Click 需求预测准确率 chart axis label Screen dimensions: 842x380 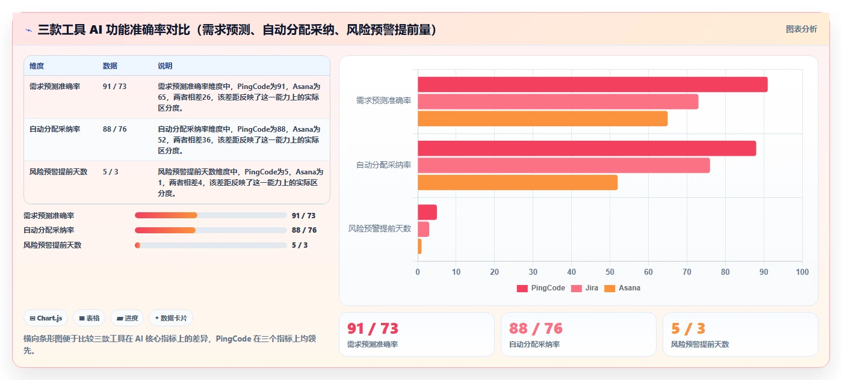click(383, 100)
